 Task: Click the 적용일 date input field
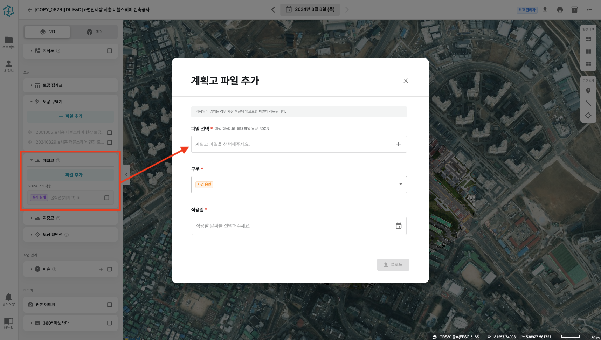coord(299,225)
